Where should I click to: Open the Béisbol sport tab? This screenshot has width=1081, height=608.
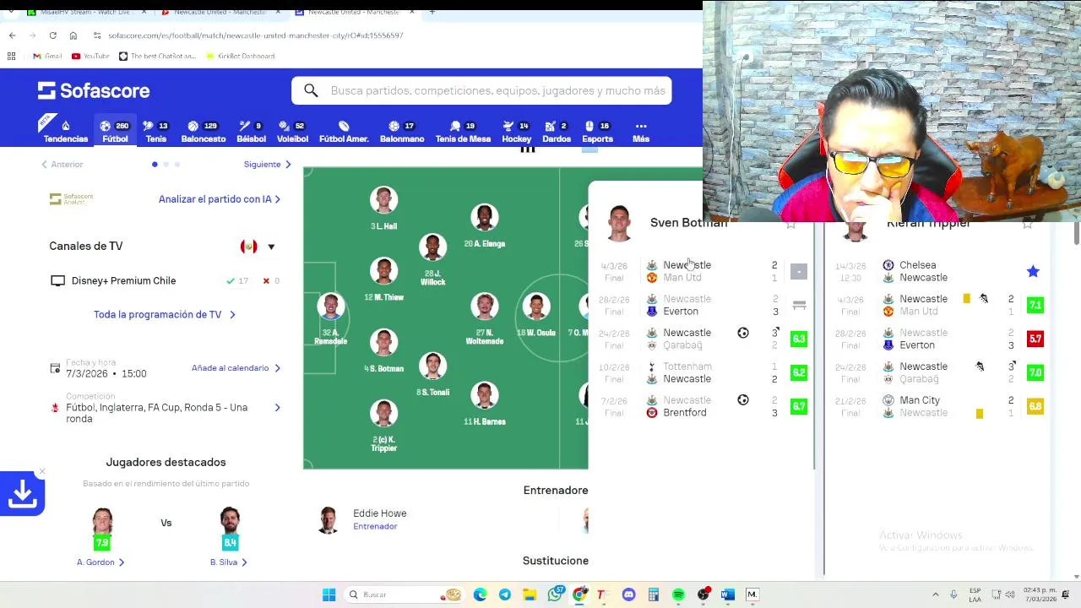click(251, 132)
